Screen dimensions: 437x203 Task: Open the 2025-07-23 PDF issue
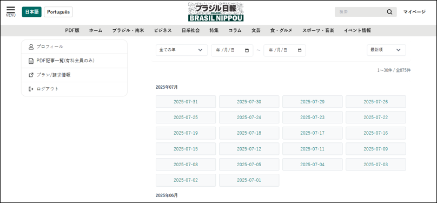[x=313, y=117]
